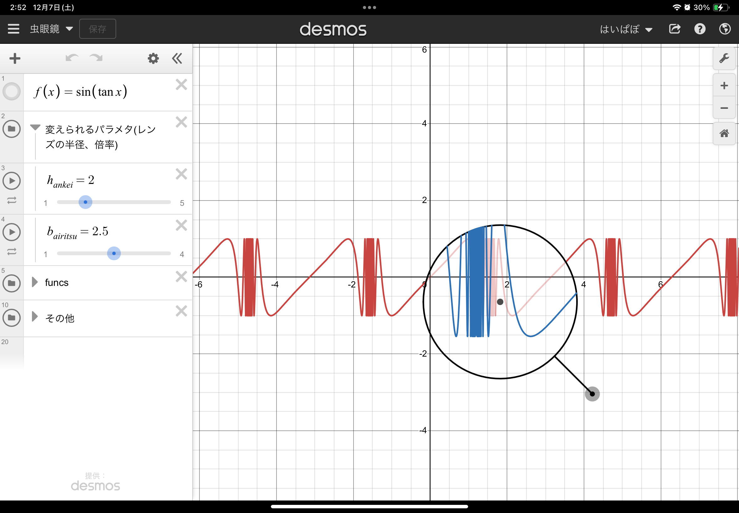Expand the その他 folder
The height and width of the screenshot is (513, 739).
tap(35, 317)
